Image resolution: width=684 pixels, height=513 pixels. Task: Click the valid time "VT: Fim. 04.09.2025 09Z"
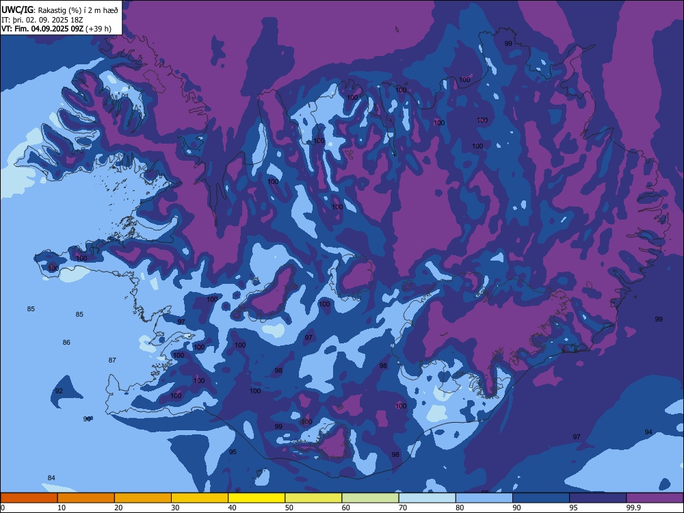point(42,29)
